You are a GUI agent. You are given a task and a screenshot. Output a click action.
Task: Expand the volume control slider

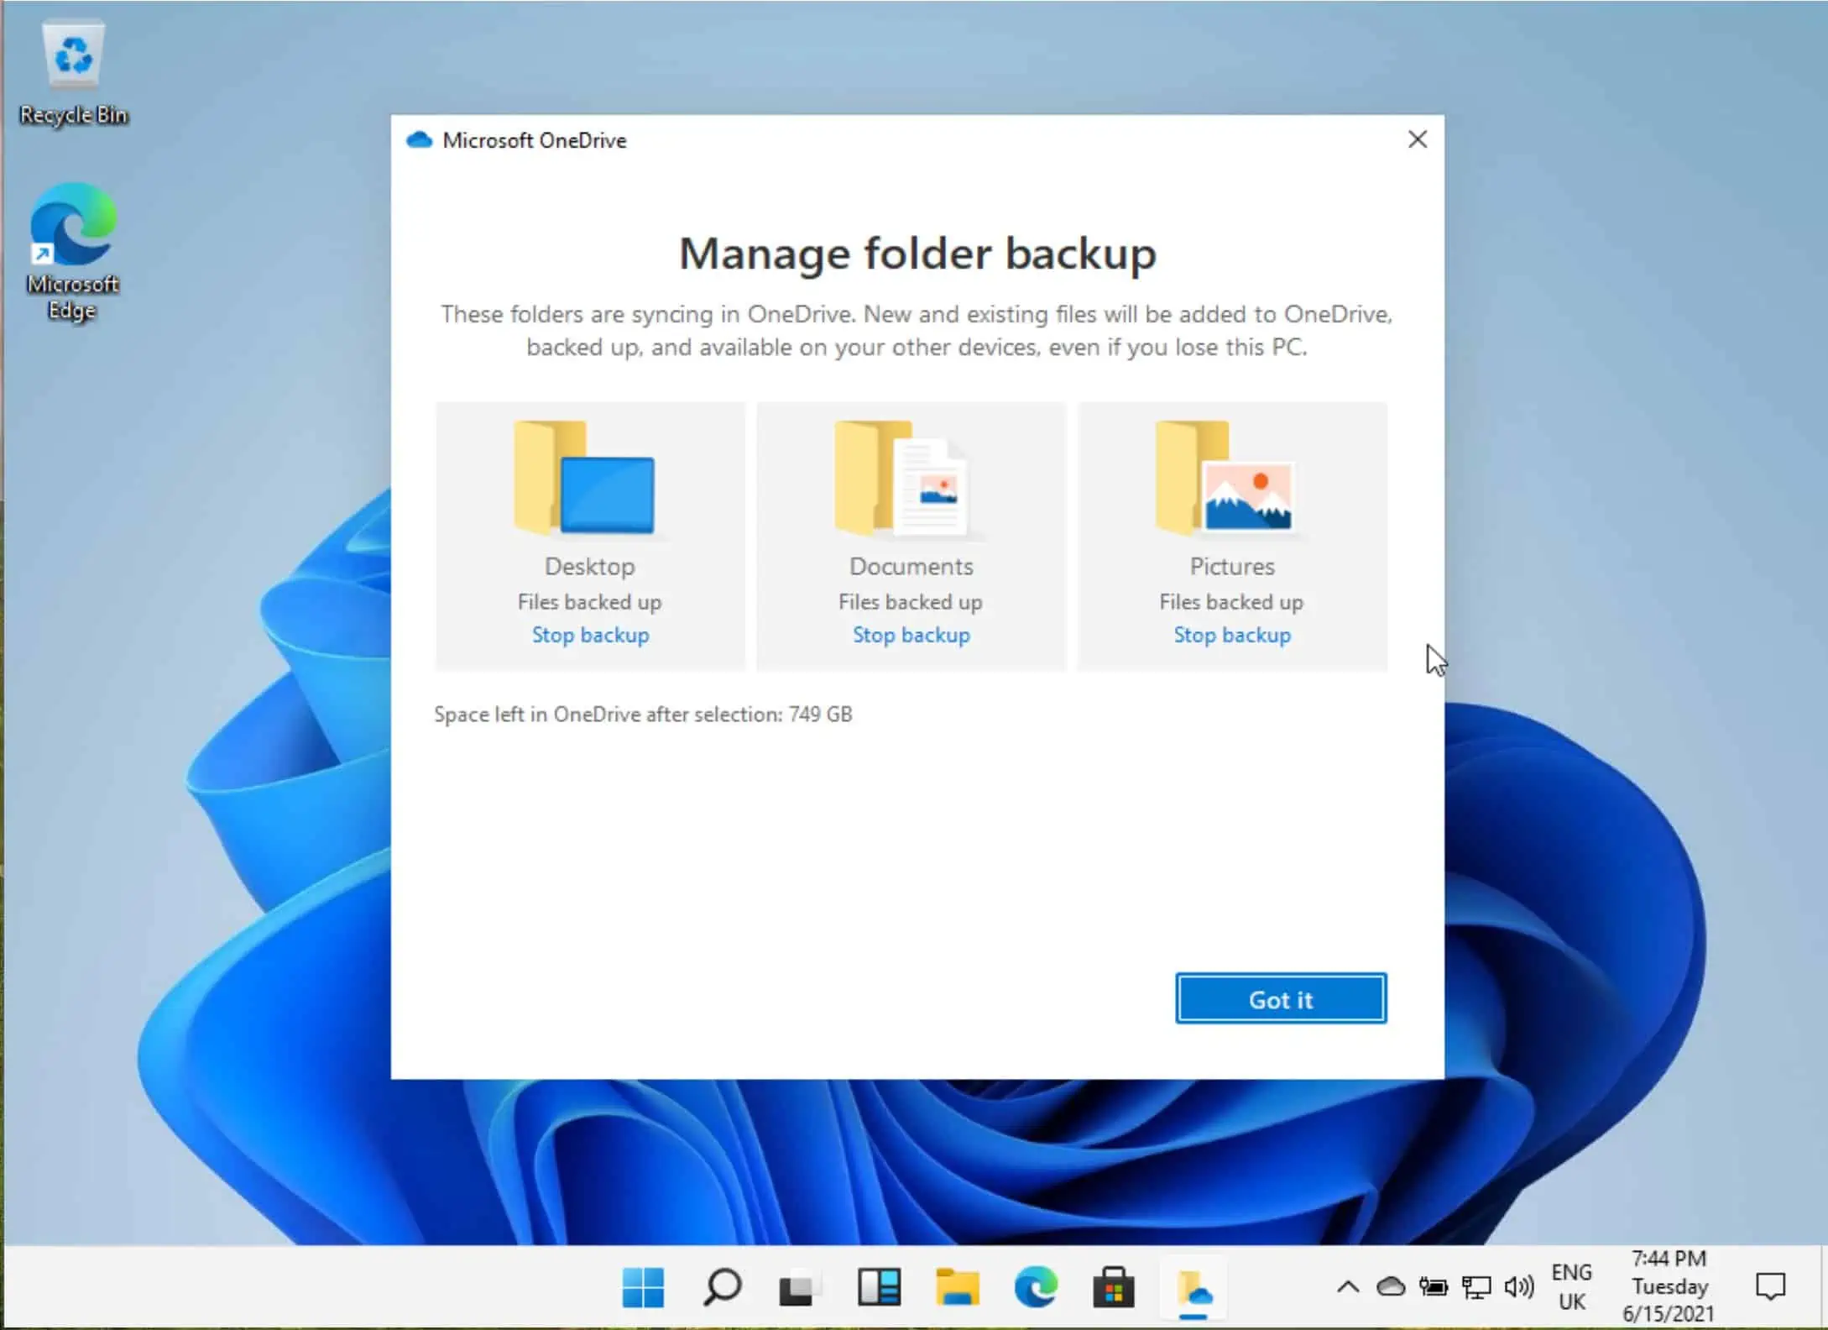tap(1520, 1287)
